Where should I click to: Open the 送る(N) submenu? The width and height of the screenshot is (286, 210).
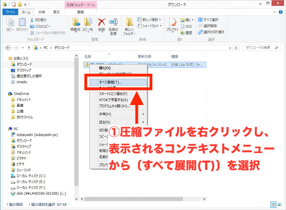(x=118, y=122)
